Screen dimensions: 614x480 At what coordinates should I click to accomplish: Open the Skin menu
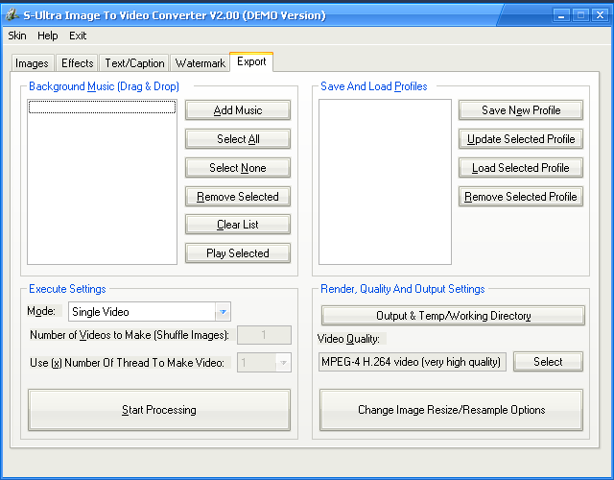click(x=17, y=36)
